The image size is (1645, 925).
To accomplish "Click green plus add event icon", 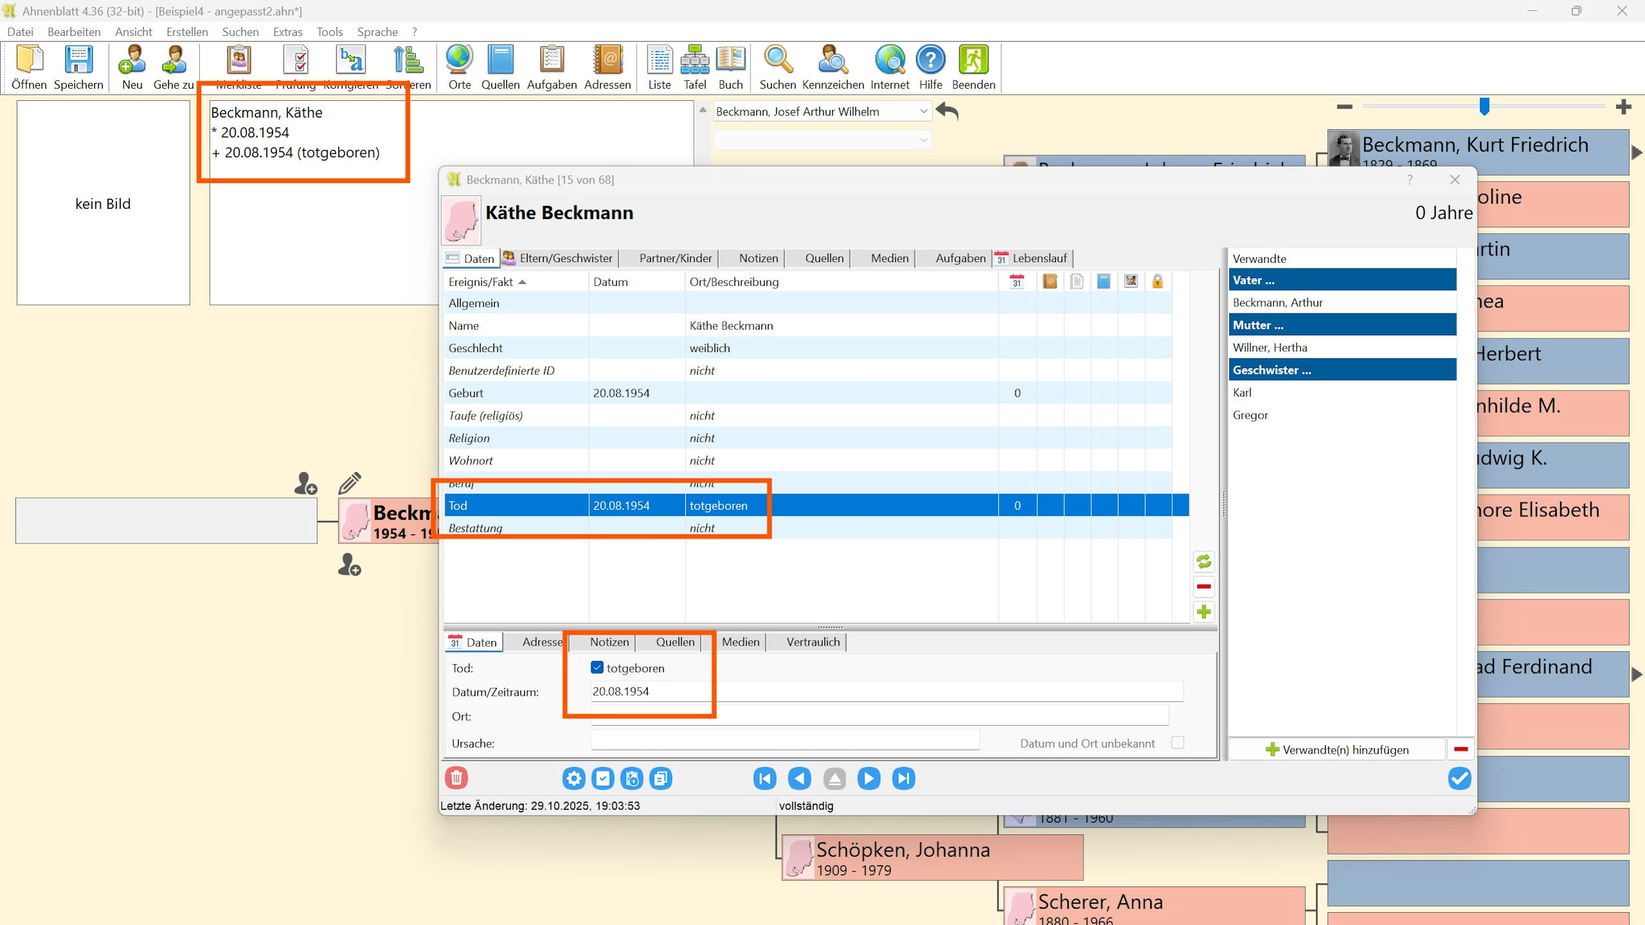I will tap(1204, 612).
